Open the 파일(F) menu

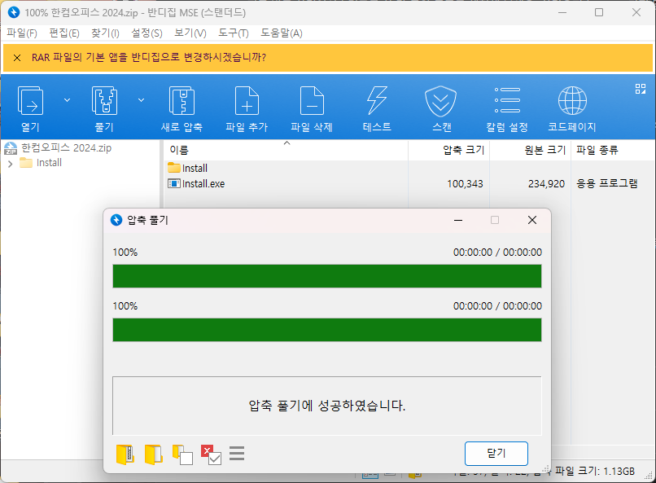[22, 33]
